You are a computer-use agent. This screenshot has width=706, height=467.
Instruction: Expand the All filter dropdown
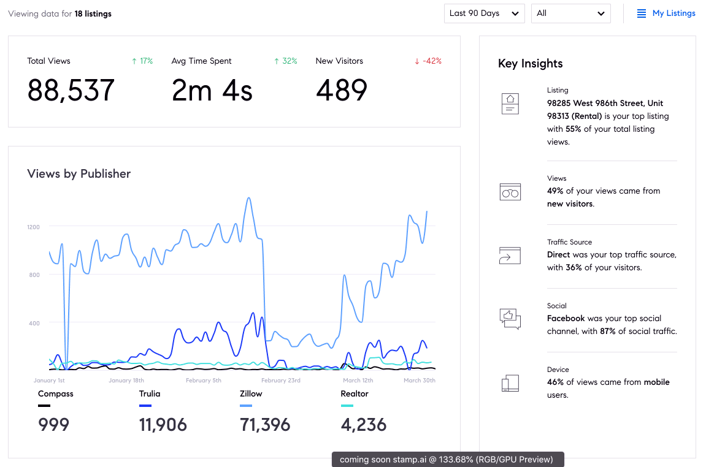[x=570, y=13]
